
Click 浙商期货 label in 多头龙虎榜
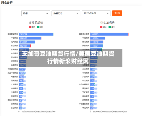coord(14,104)
